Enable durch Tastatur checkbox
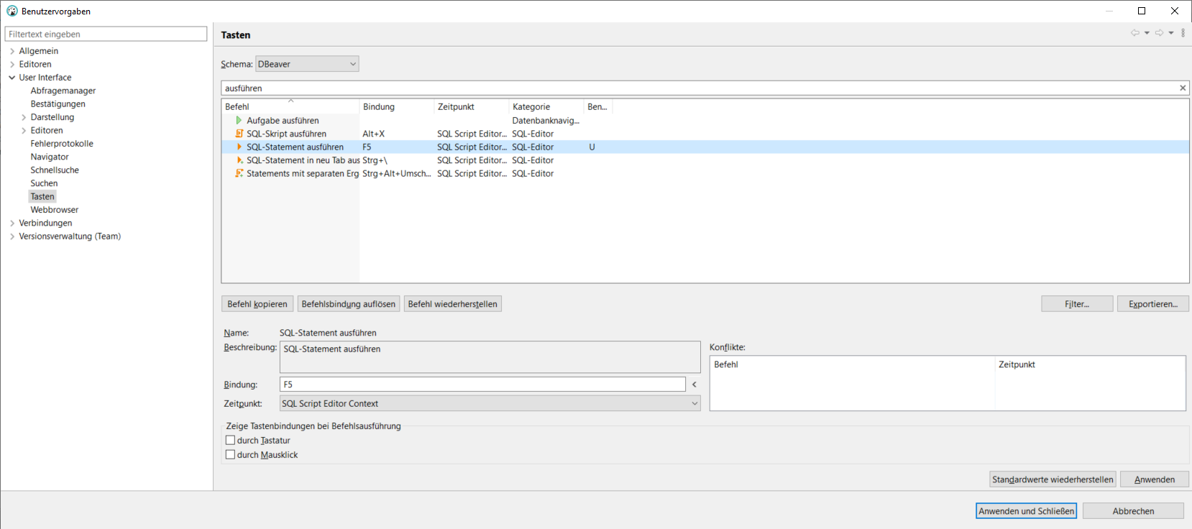The image size is (1192, 529). click(x=230, y=440)
